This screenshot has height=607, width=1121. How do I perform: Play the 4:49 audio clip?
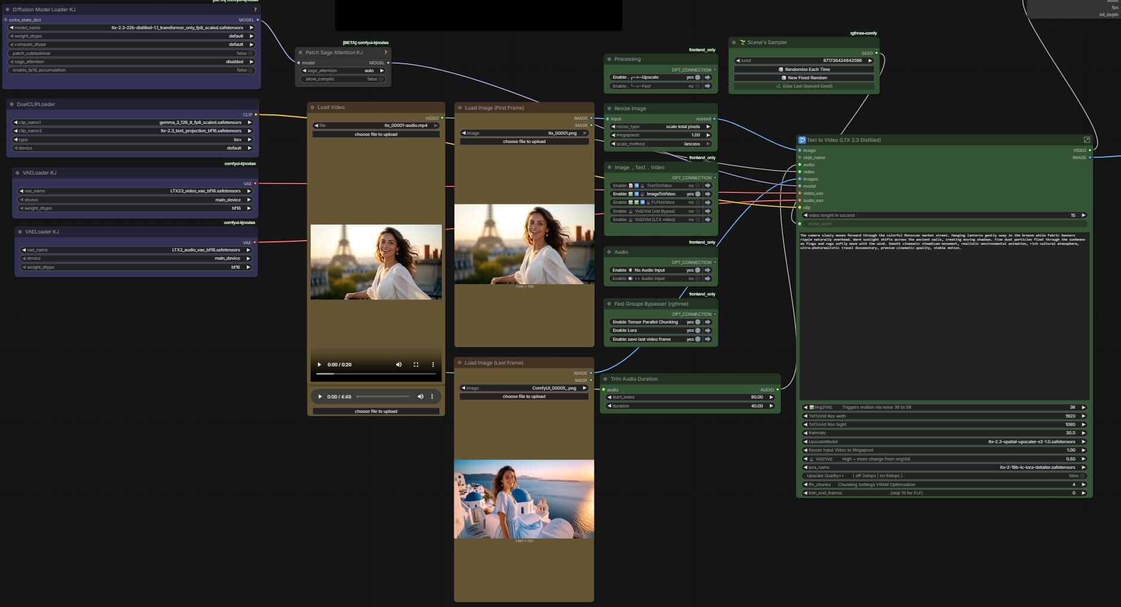[x=320, y=397]
